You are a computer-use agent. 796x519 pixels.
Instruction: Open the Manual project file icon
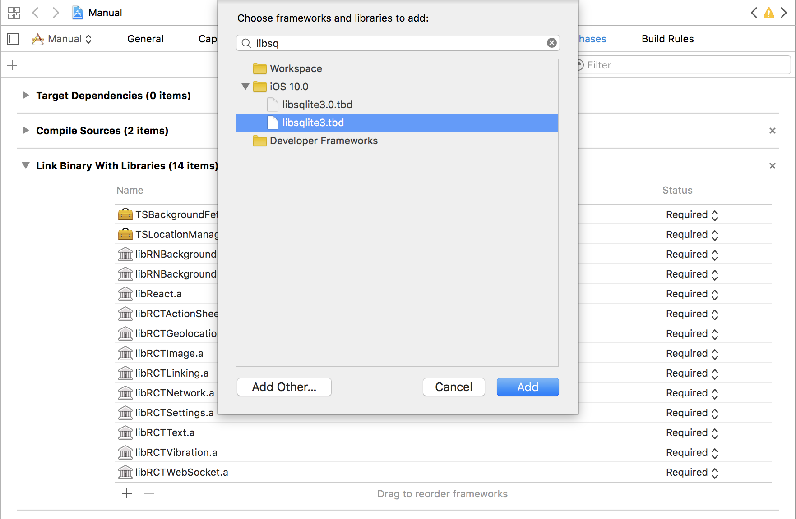78,13
